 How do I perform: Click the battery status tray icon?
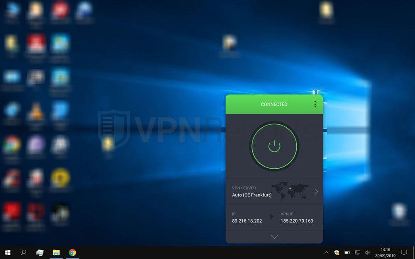347,252
